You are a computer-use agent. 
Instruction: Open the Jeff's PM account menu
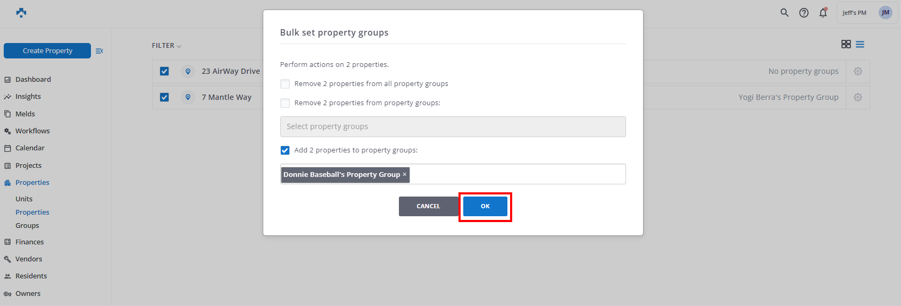[x=867, y=13]
